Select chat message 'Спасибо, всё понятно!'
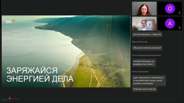The image size is (184, 103). (144, 89)
